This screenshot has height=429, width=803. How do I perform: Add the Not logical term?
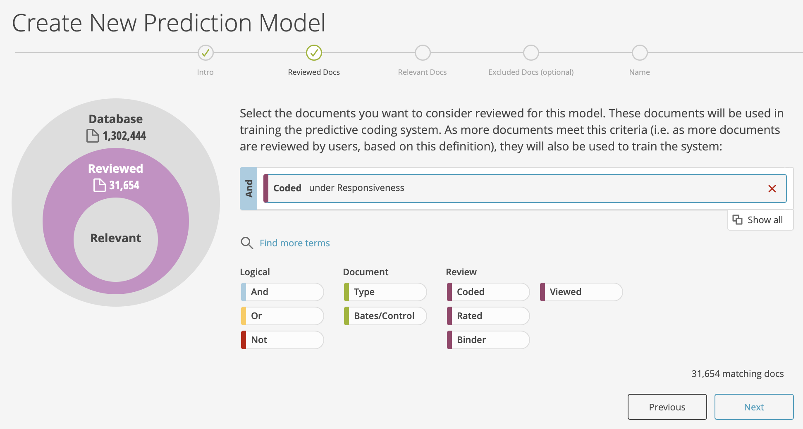click(x=282, y=340)
